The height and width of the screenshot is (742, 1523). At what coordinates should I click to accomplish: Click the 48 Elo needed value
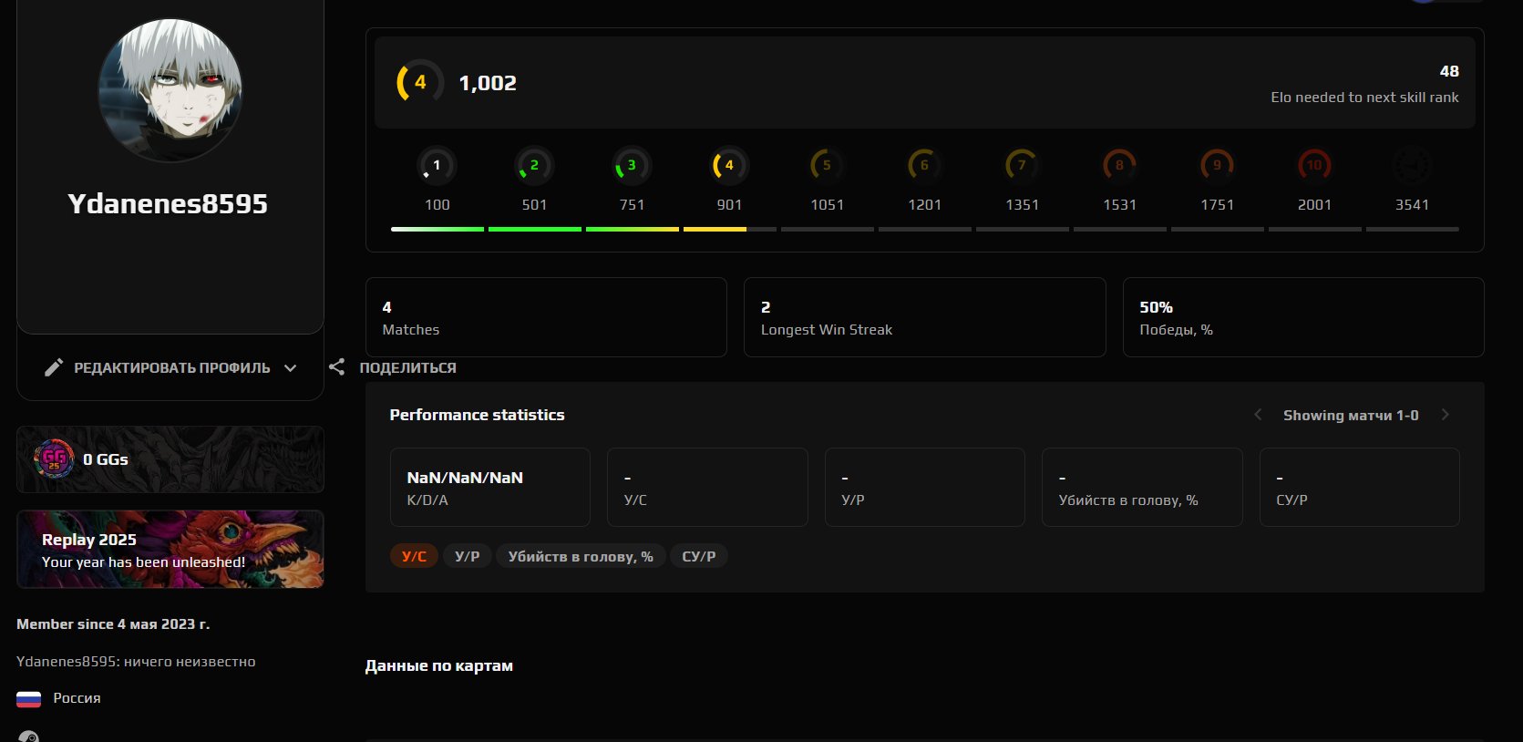point(1449,71)
